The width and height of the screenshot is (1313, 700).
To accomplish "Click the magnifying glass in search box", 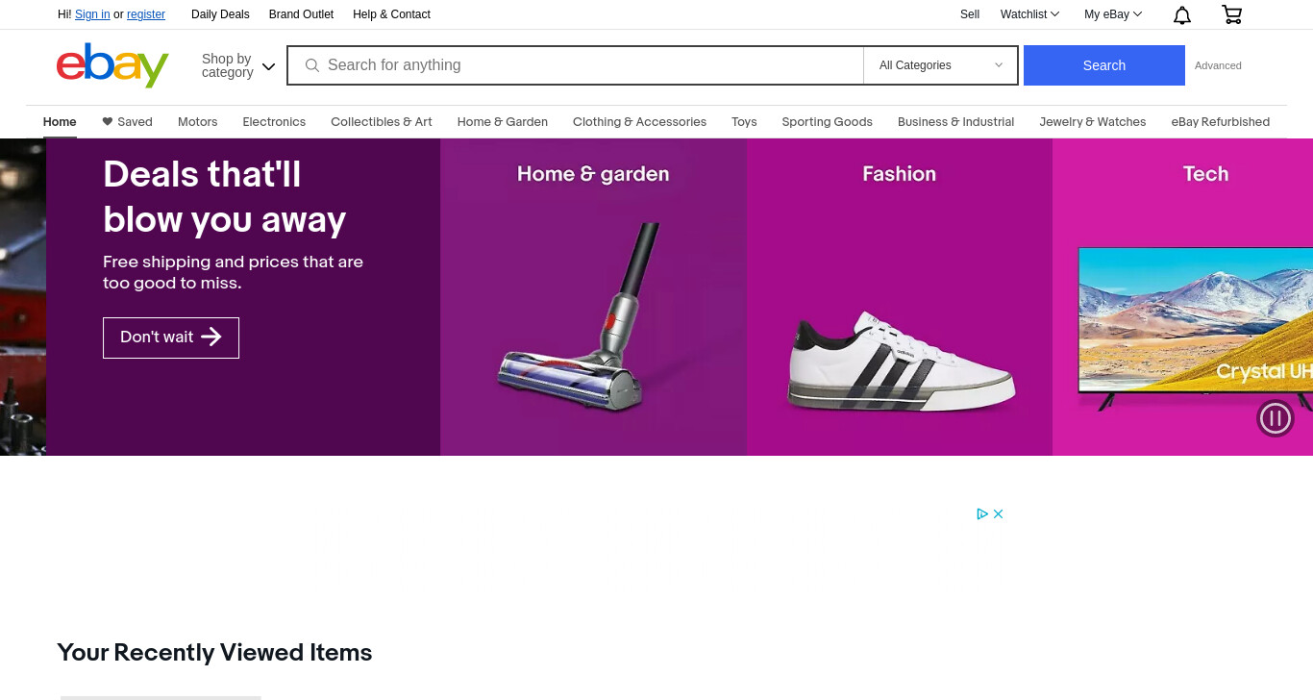I will pyautogui.click(x=311, y=65).
